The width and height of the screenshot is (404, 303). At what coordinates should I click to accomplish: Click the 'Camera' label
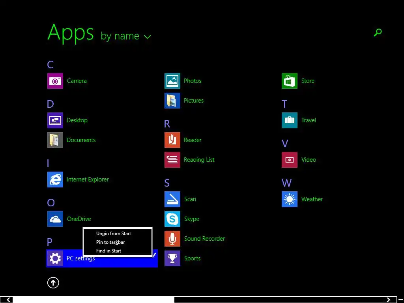[77, 81]
